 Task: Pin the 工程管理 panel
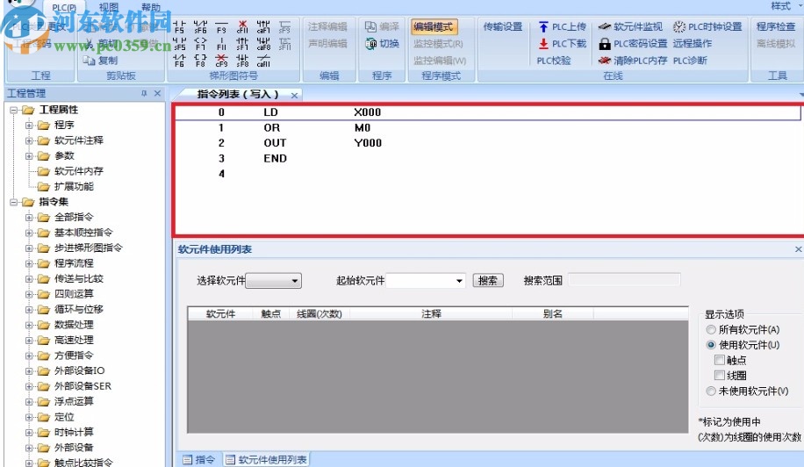point(144,93)
